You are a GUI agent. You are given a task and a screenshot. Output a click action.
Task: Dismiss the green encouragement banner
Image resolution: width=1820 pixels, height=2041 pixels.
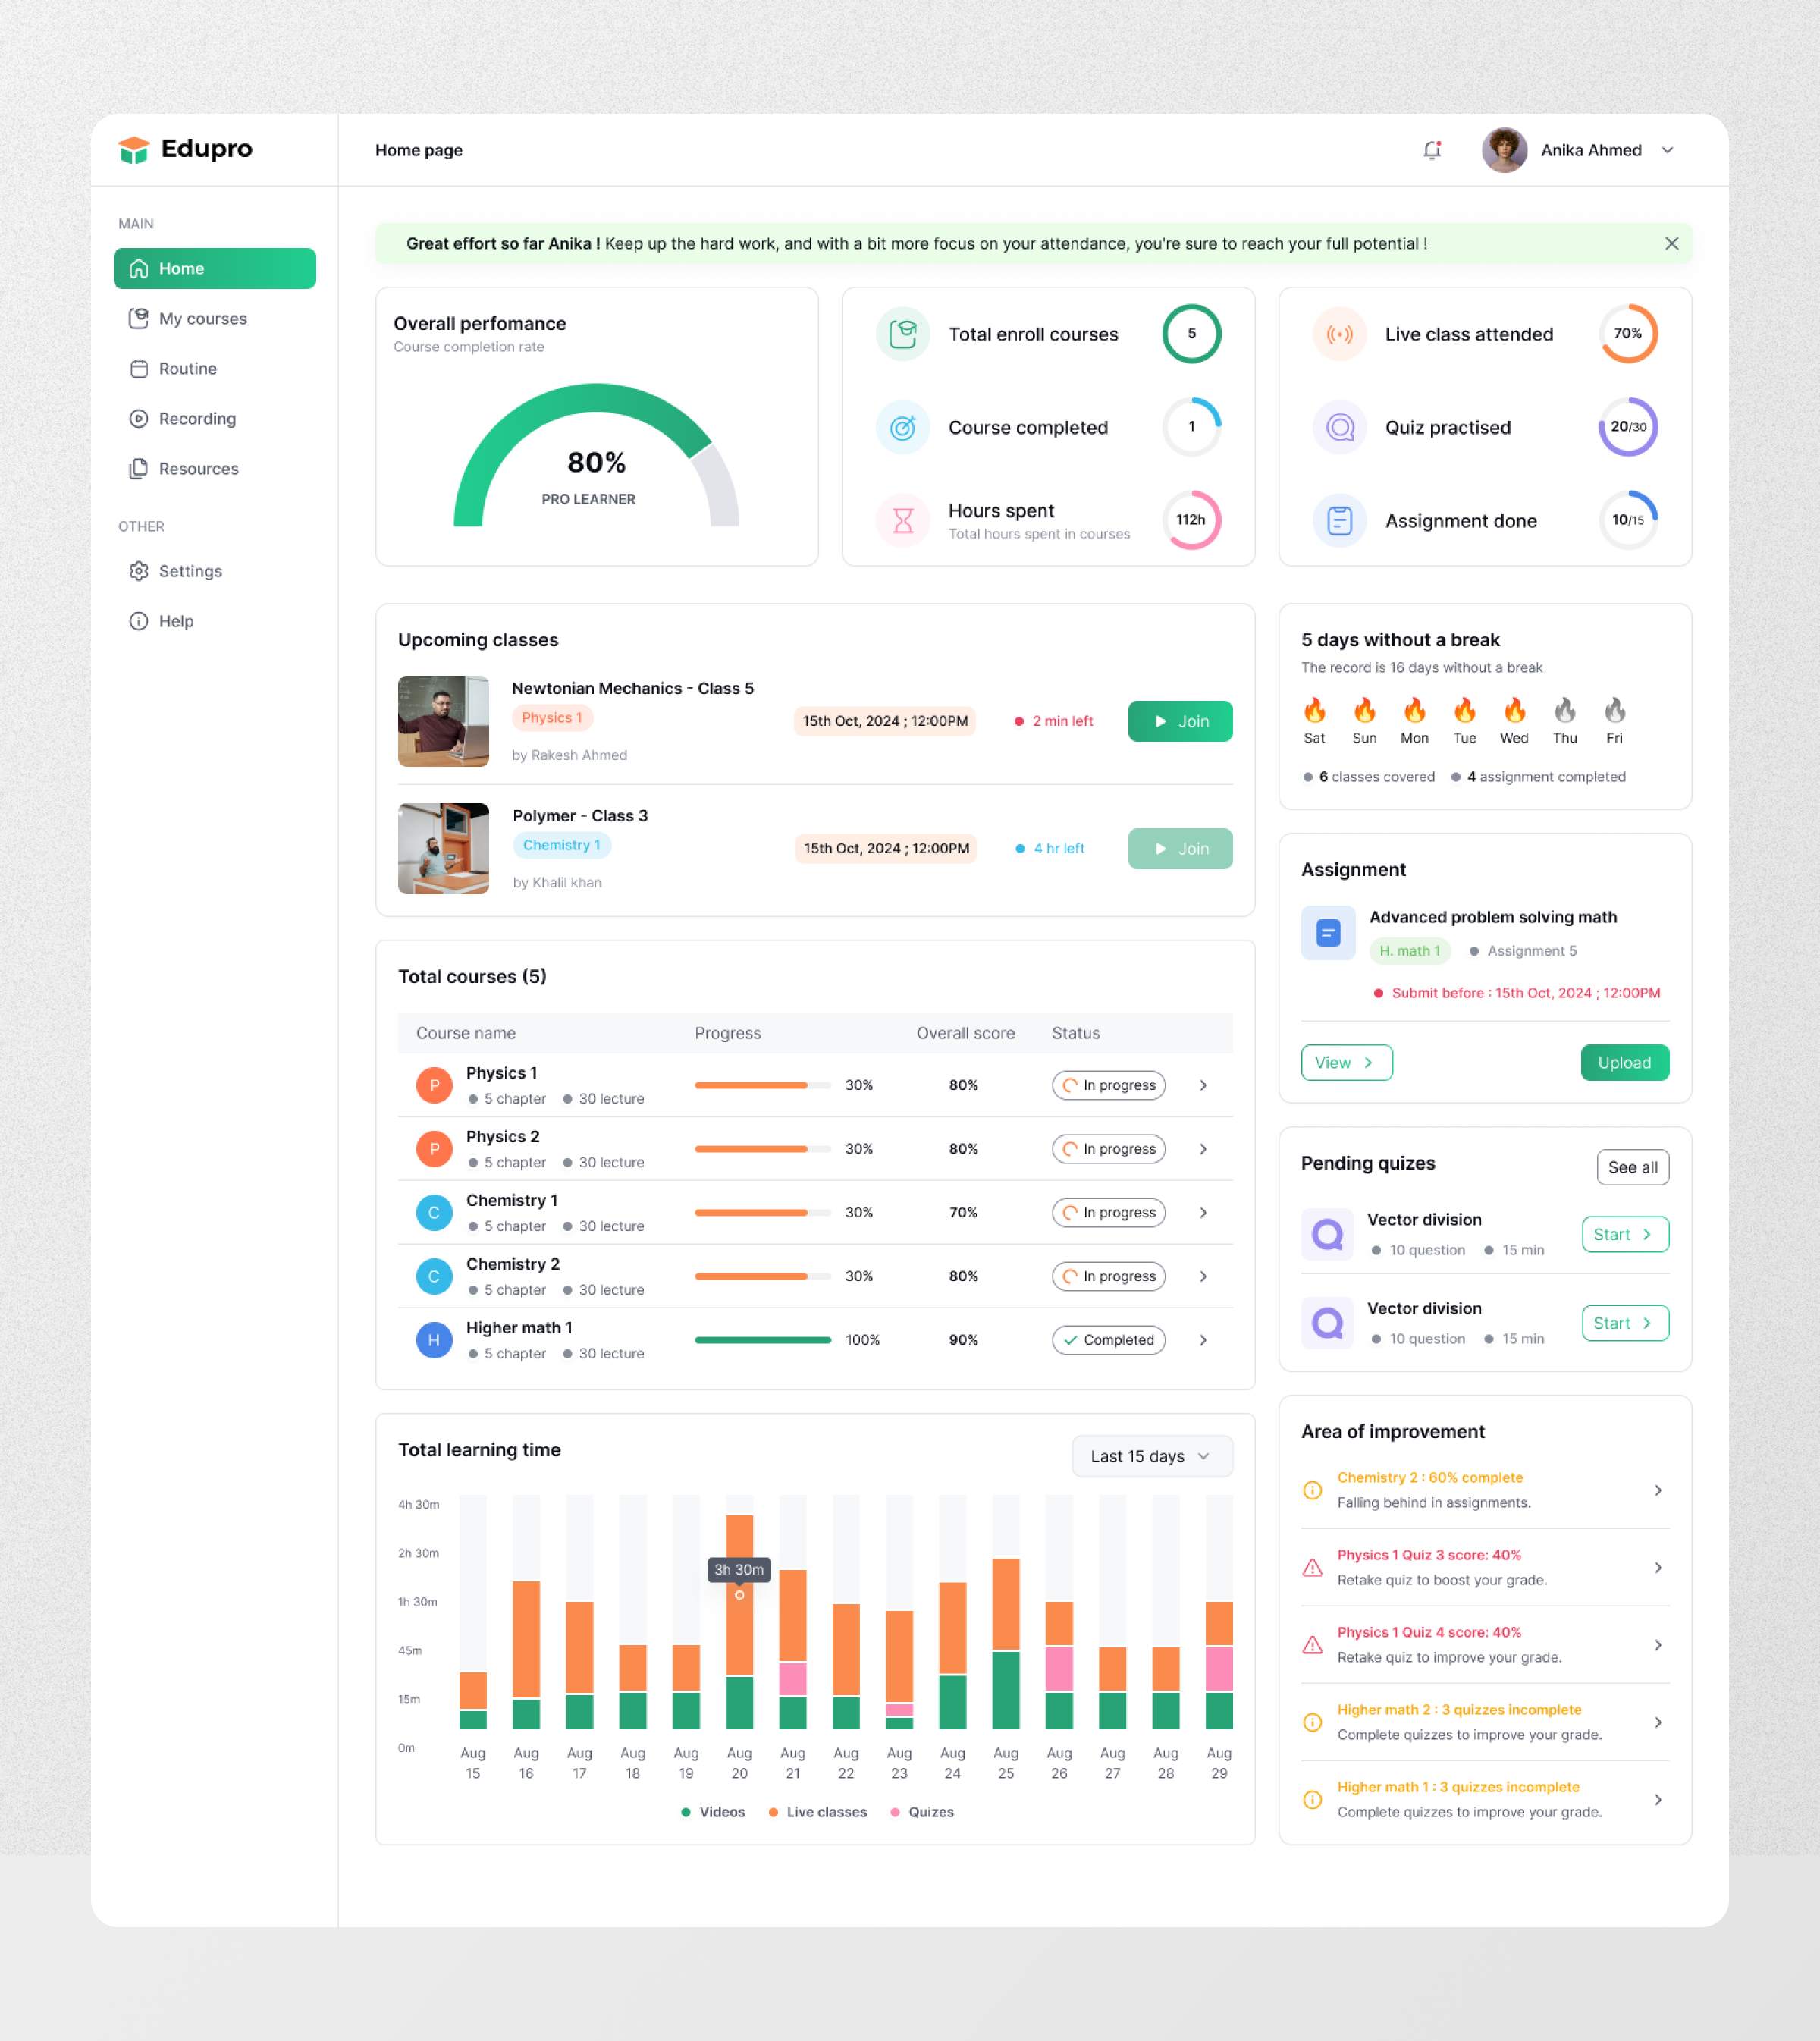(x=1671, y=243)
